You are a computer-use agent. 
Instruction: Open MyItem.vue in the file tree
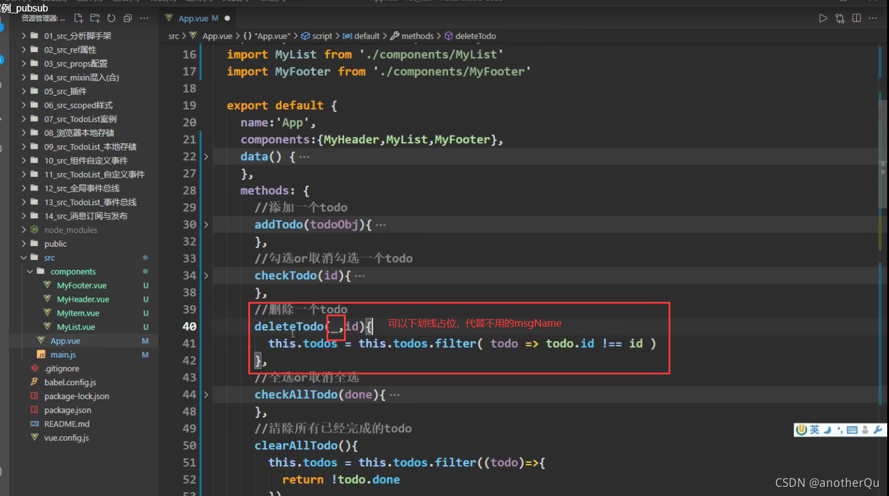coord(78,313)
